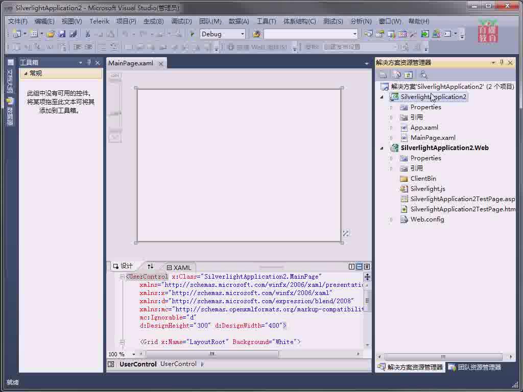The width and height of the screenshot is (523, 392).
Task: Open the 调试(D) menu
Action: 181,21
